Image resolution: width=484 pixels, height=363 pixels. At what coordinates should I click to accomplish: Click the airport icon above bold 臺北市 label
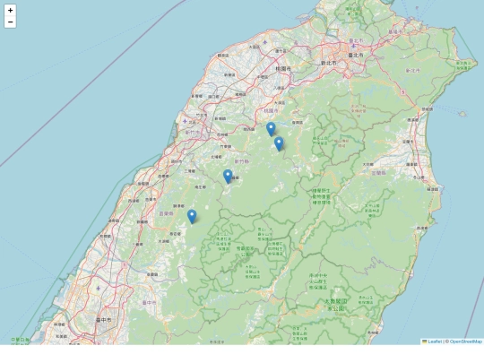tap(353, 47)
